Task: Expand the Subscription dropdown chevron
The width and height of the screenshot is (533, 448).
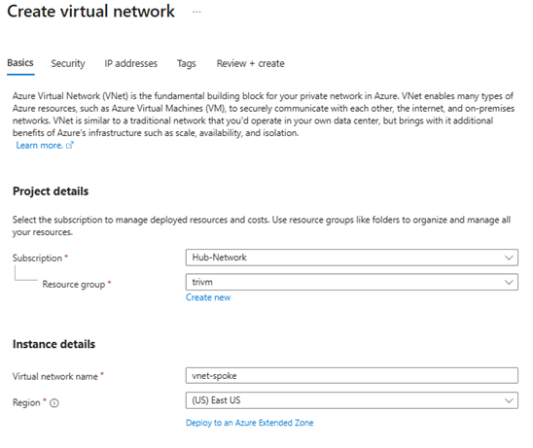Action: 509,258
